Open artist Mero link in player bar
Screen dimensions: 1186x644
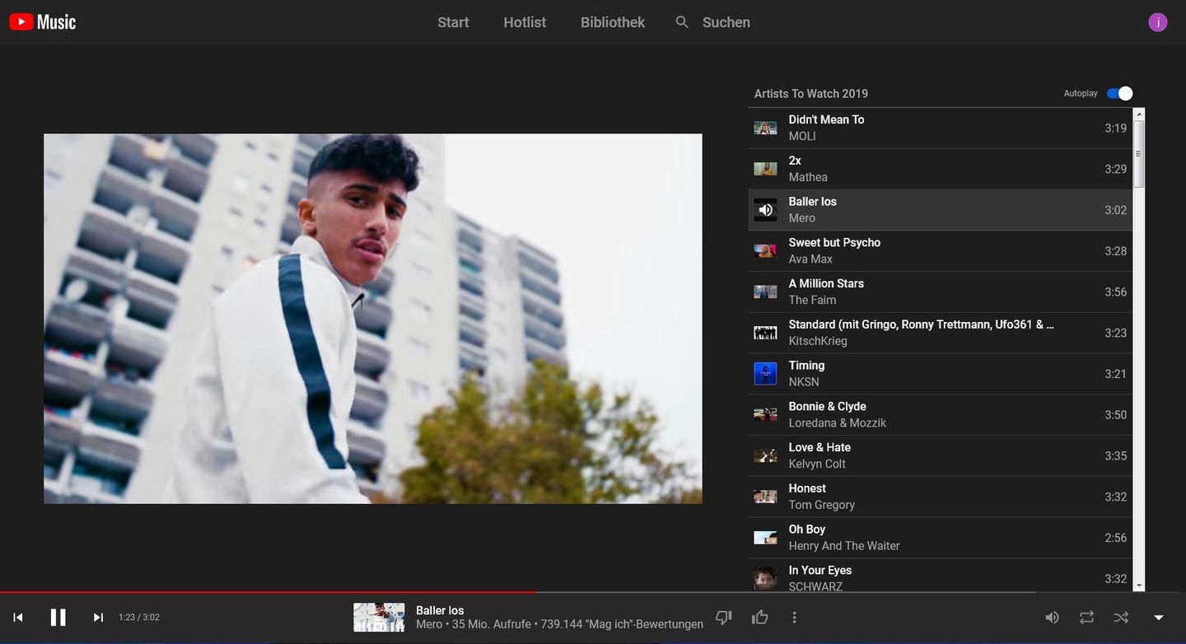pyautogui.click(x=429, y=624)
